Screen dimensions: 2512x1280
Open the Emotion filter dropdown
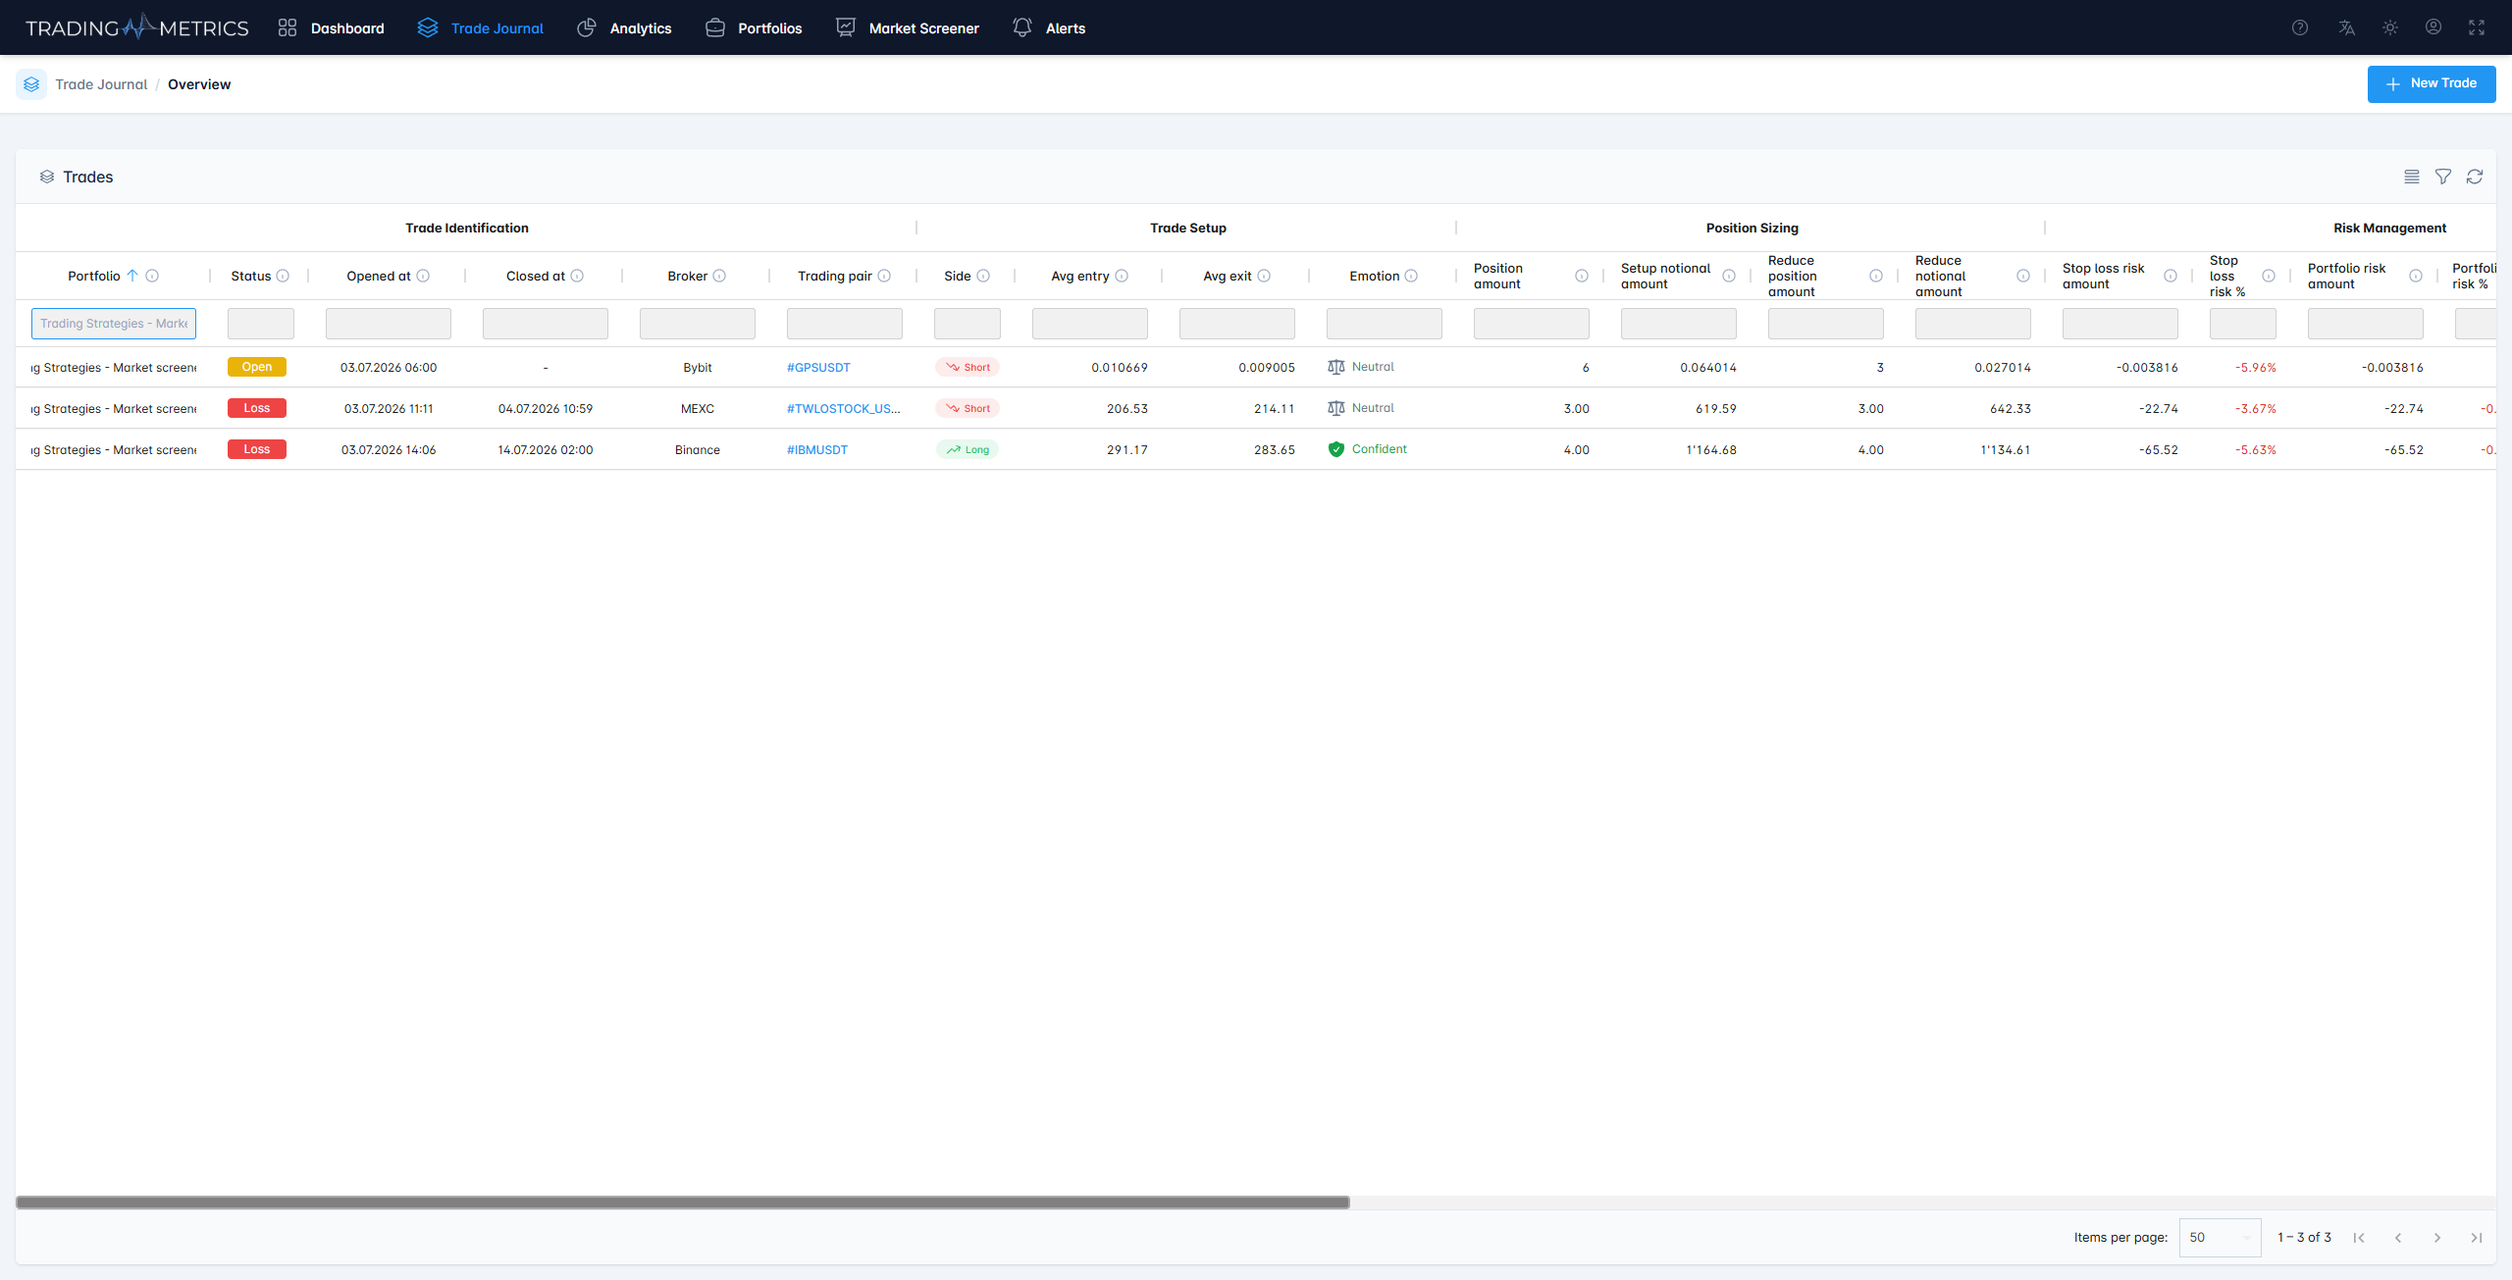pos(1385,324)
